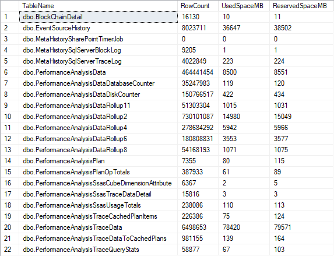Image resolution: width=334 pixels, height=256 pixels.
Task: Click RowCount value 16130
Action: [198, 17]
